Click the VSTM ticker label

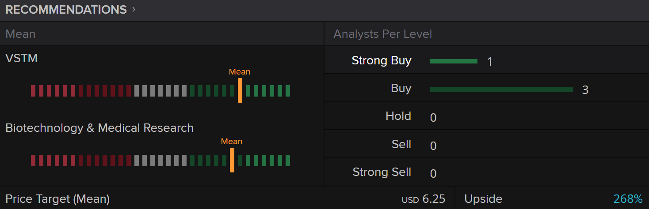coord(21,58)
